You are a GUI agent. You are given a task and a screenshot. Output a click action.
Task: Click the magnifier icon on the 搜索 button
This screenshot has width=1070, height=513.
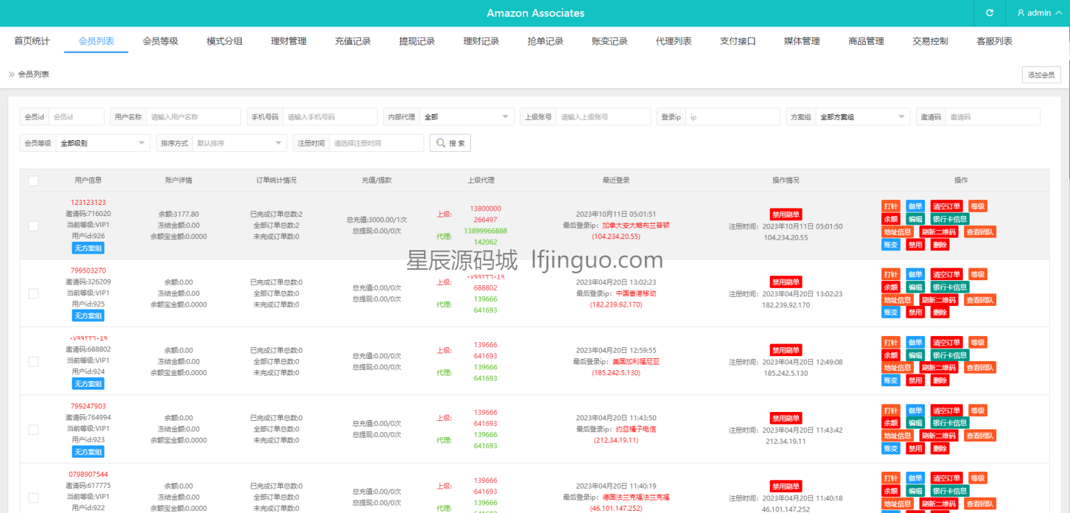441,143
